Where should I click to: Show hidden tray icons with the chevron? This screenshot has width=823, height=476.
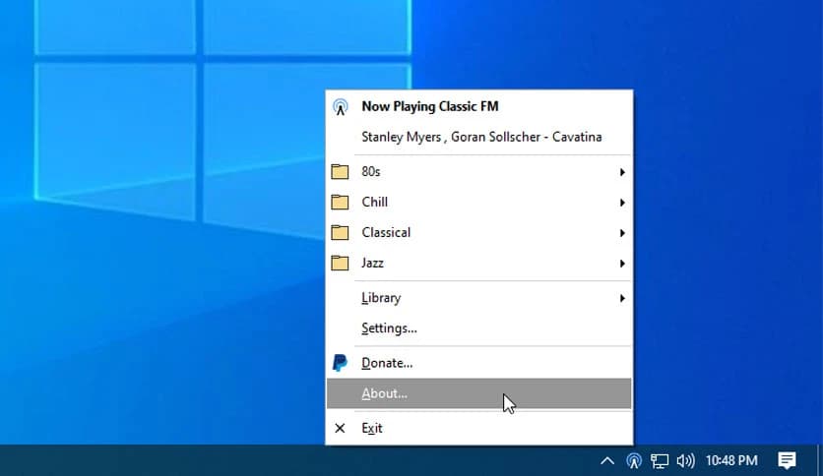608,460
